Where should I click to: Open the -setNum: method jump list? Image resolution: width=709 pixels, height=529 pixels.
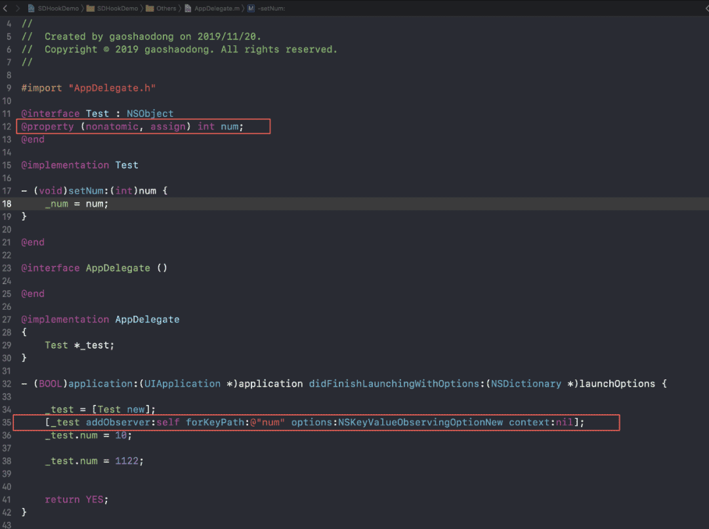click(271, 8)
